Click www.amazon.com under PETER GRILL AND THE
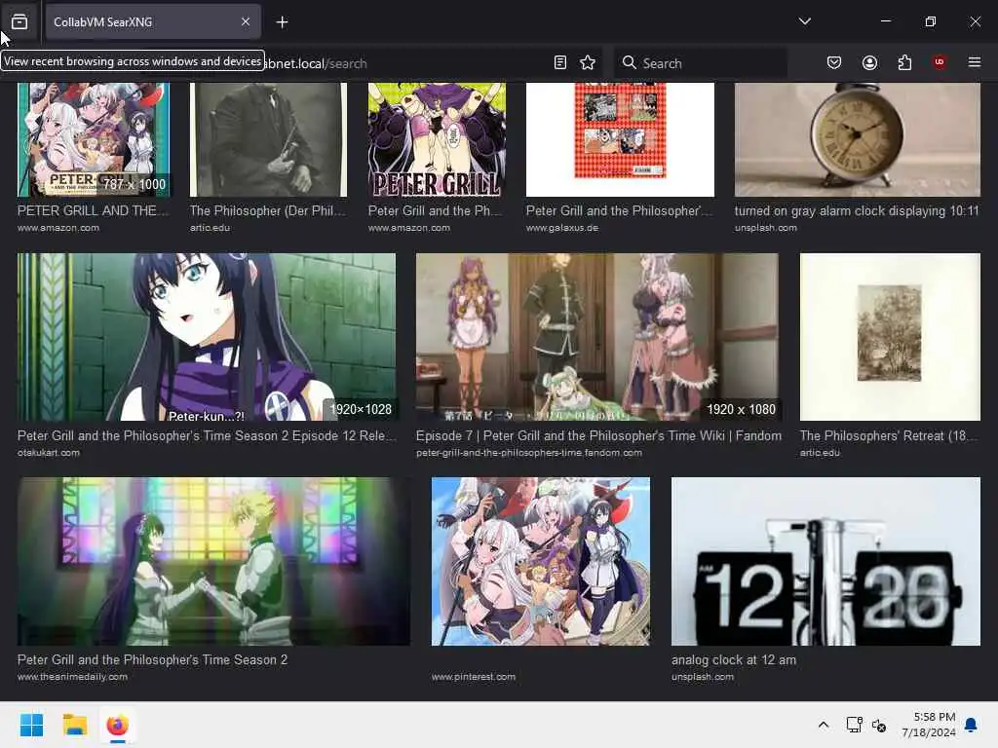 pyautogui.click(x=58, y=227)
